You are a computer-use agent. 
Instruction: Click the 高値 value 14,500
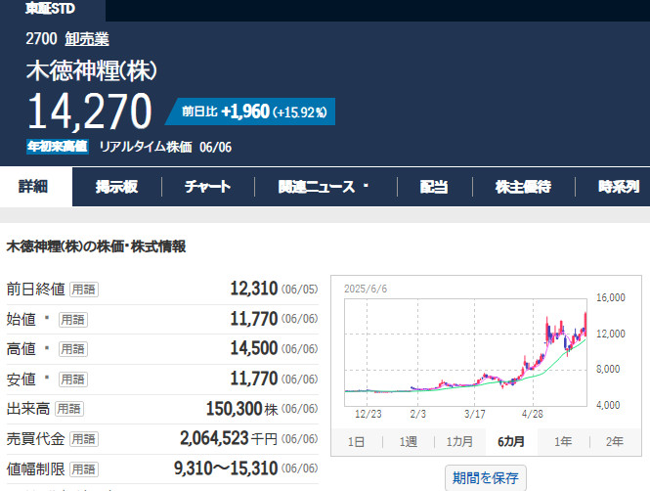254,349
